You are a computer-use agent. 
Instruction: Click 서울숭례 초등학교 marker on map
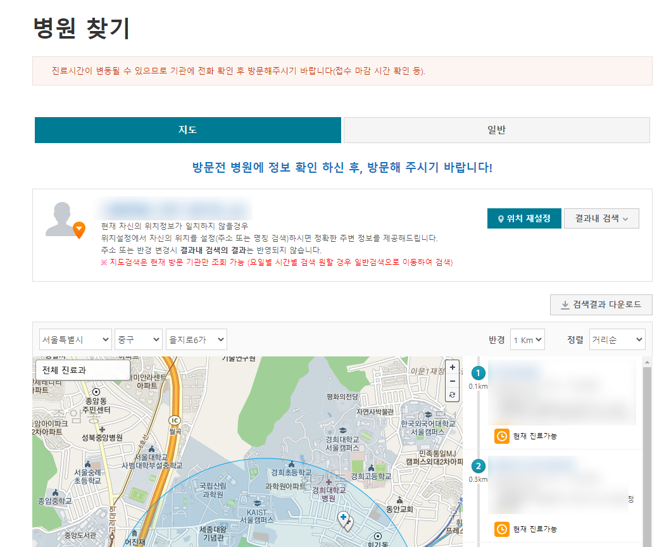[87, 464]
